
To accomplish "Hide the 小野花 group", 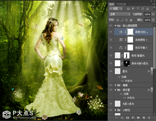I will (x=111, y=110).
